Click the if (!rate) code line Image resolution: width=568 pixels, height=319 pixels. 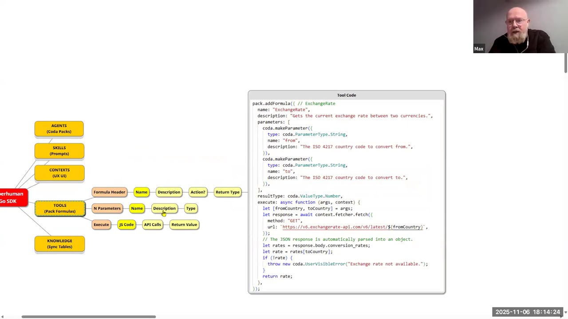coord(277,258)
